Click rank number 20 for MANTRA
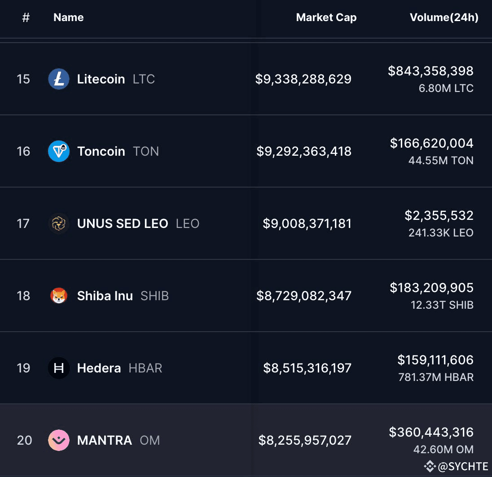The height and width of the screenshot is (477, 492). [x=25, y=440]
